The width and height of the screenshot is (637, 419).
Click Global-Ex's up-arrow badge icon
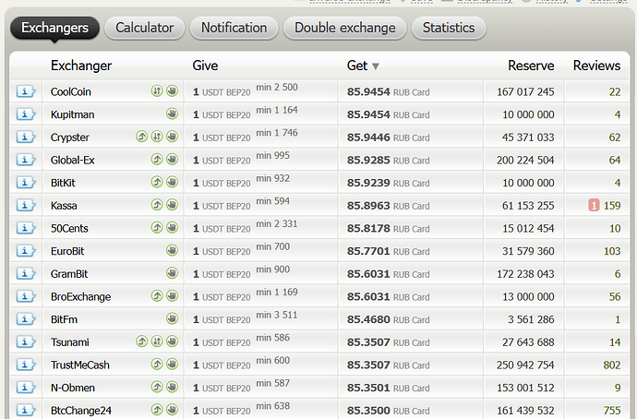tap(157, 159)
